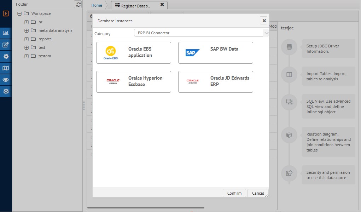Collapse the Workspace tree node
The width and height of the screenshot is (361, 212).
19,13
